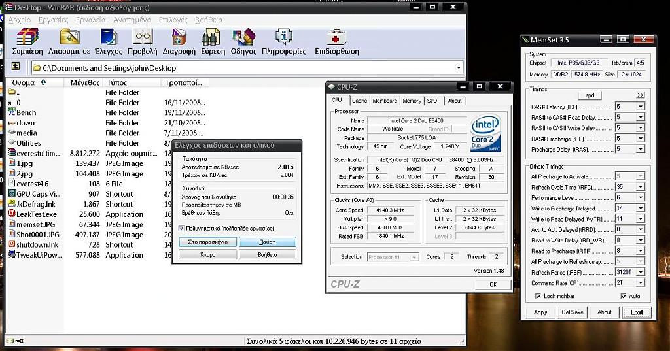Image resolution: width=670 pixels, height=351 pixels.
Task: Switch to the Cache tab in CPU-Z
Action: [359, 101]
